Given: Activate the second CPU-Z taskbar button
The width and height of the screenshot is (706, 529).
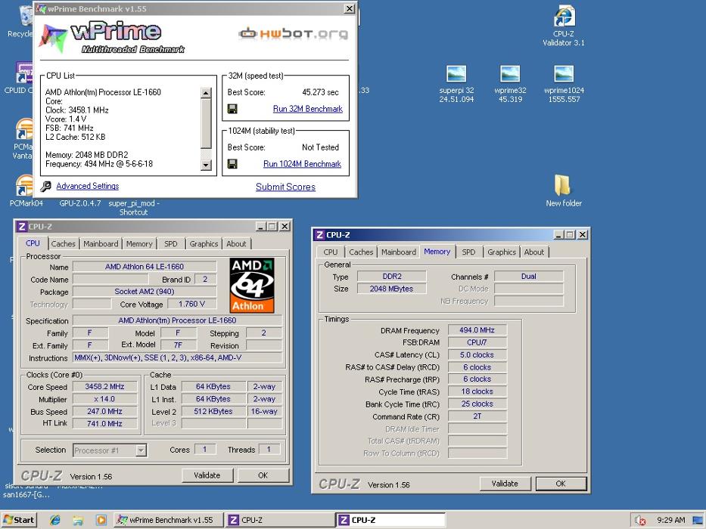Looking at the screenshot, I should click(x=390, y=520).
